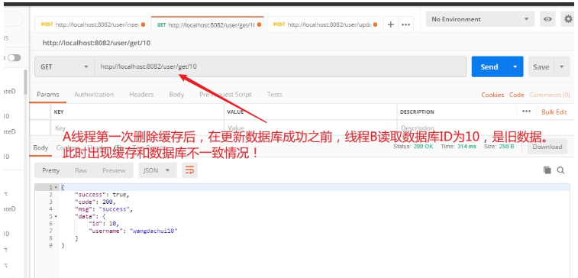
Task: Open the Params tab
Action: coord(48,95)
